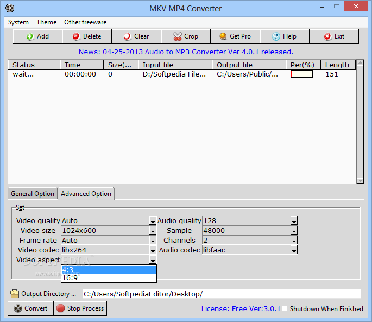Screen dimensions: 372x322
Task: Open the Other freeware menu
Action: (x=85, y=22)
